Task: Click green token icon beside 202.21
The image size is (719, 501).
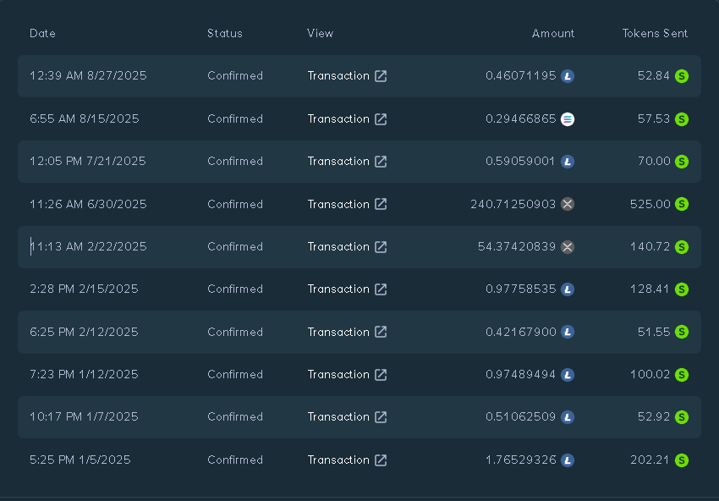Action: 682,460
